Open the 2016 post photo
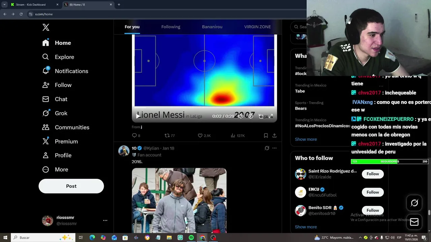The width and height of the screenshot is (431, 242). pyautogui.click(x=179, y=200)
